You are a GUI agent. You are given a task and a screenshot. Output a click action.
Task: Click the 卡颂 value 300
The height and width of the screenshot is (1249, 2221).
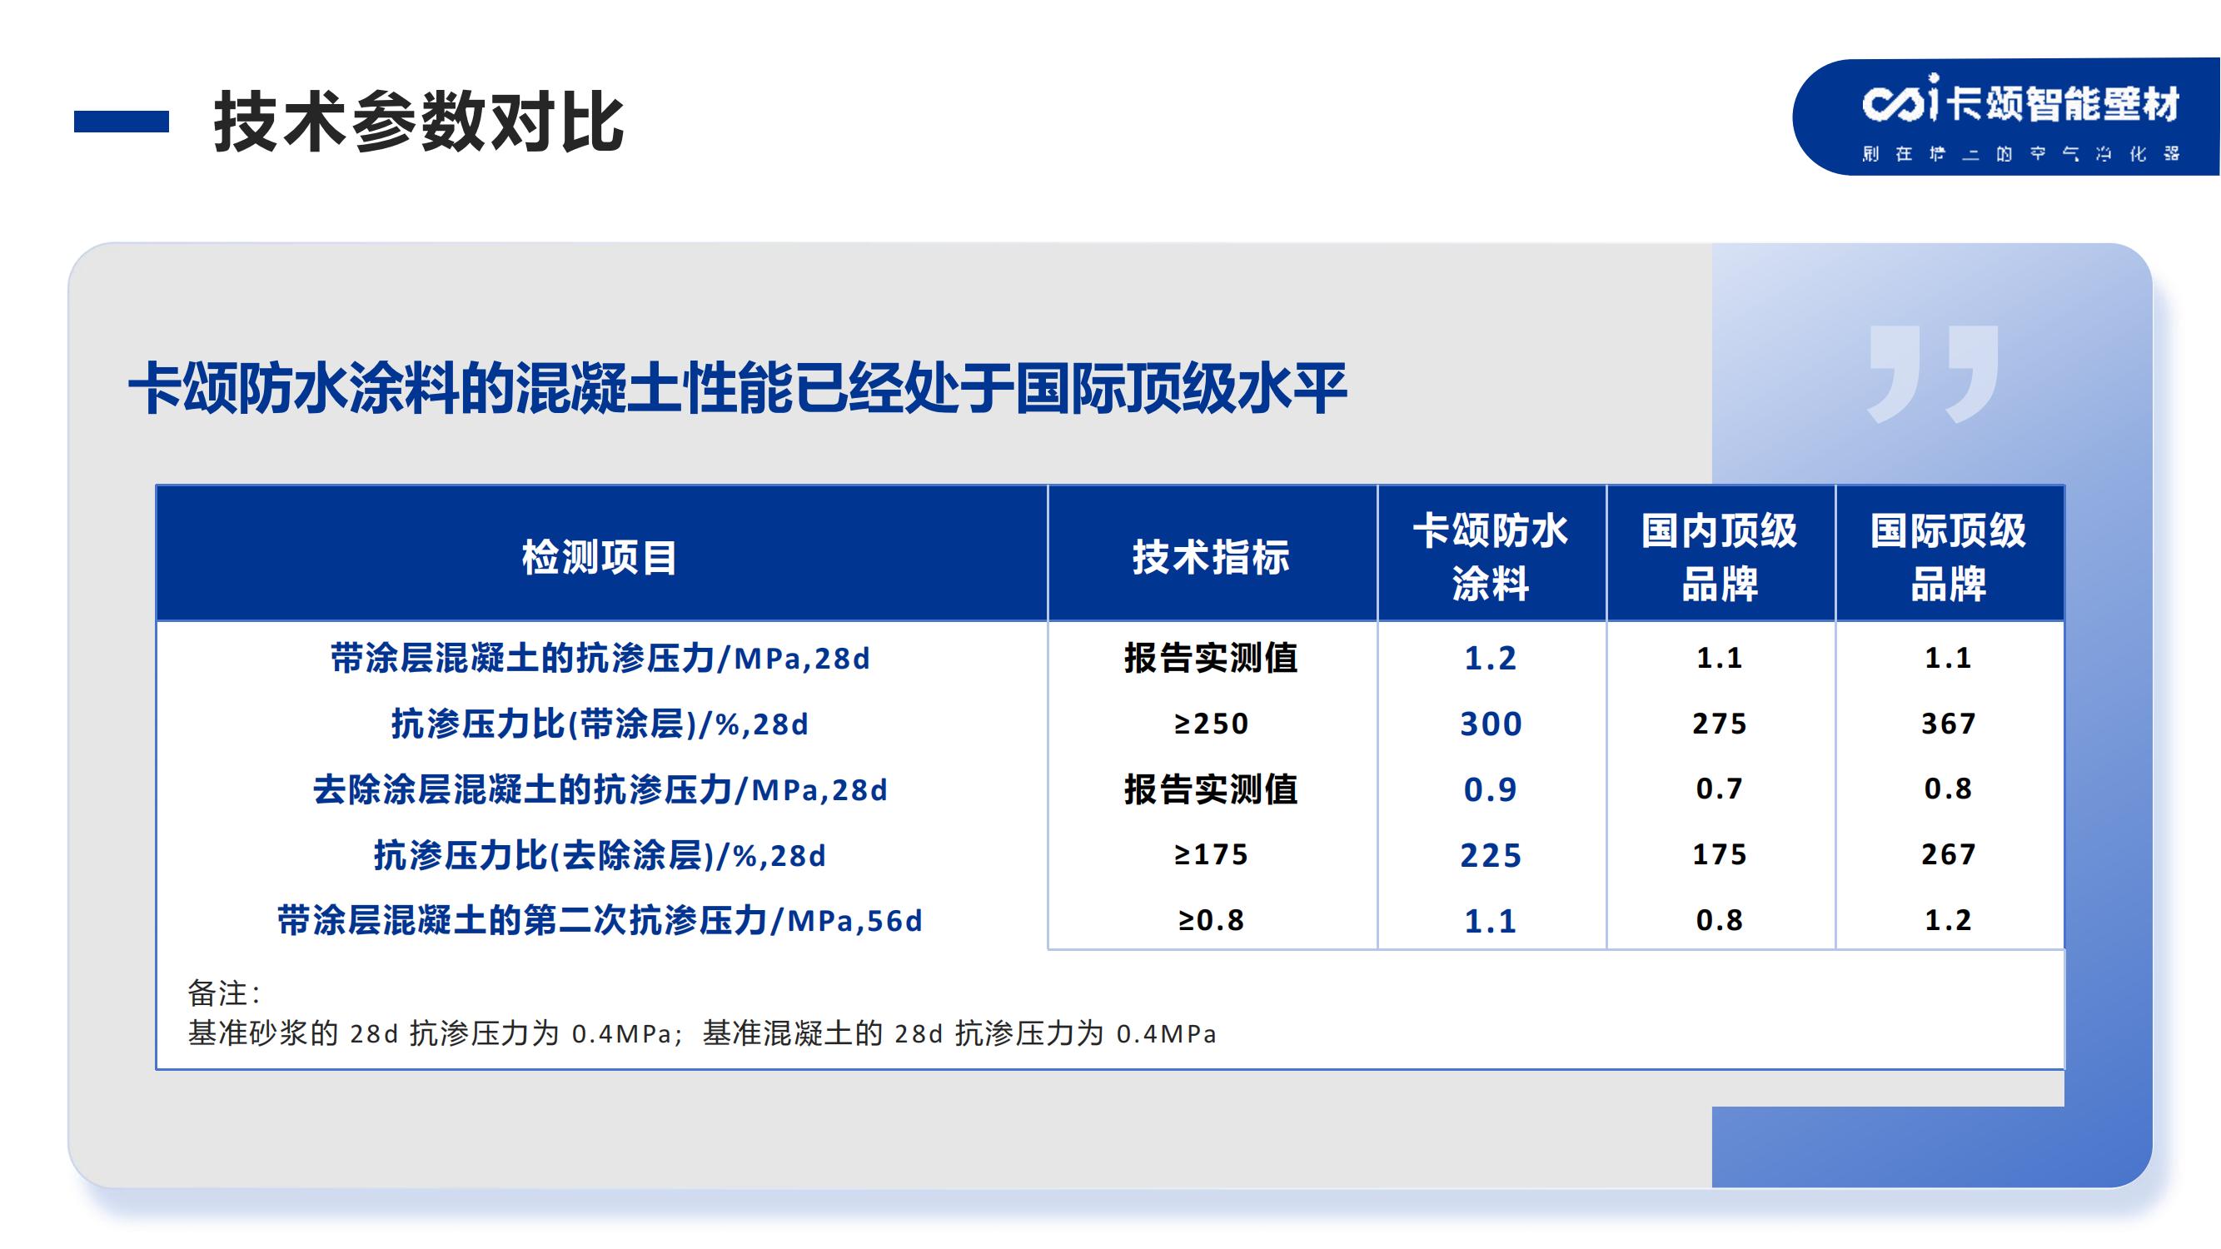(1491, 724)
